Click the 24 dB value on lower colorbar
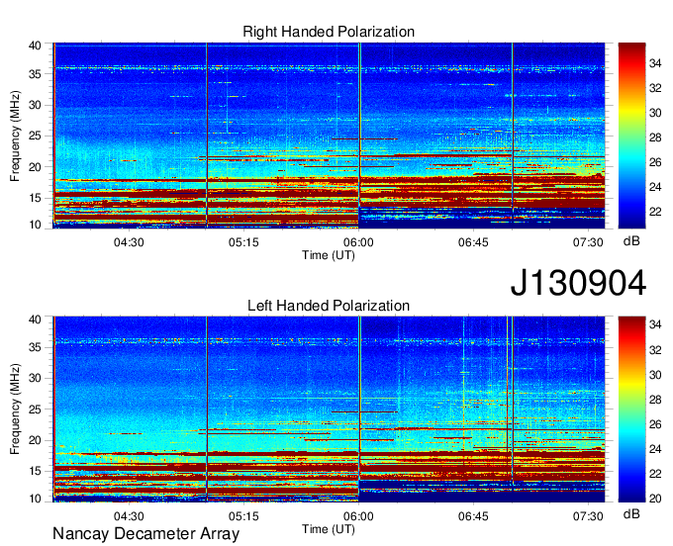Screen dimensions: 673x546 (655, 449)
